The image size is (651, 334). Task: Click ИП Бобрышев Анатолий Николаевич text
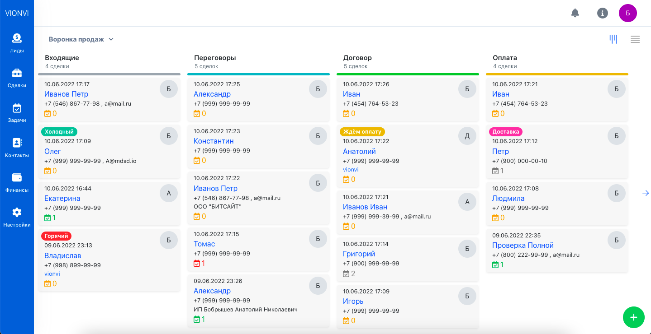(x=245, y=310)
